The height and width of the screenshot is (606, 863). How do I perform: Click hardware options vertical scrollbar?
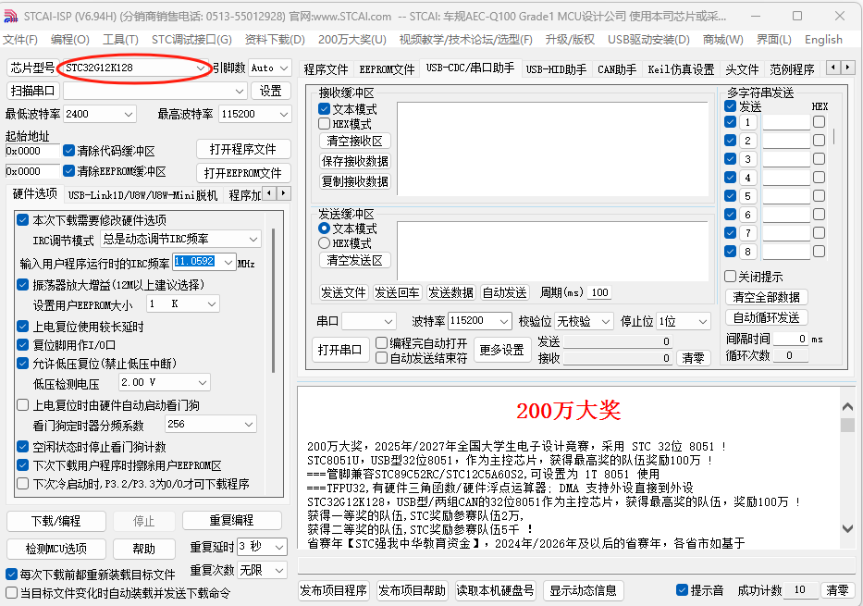[274, 300]
